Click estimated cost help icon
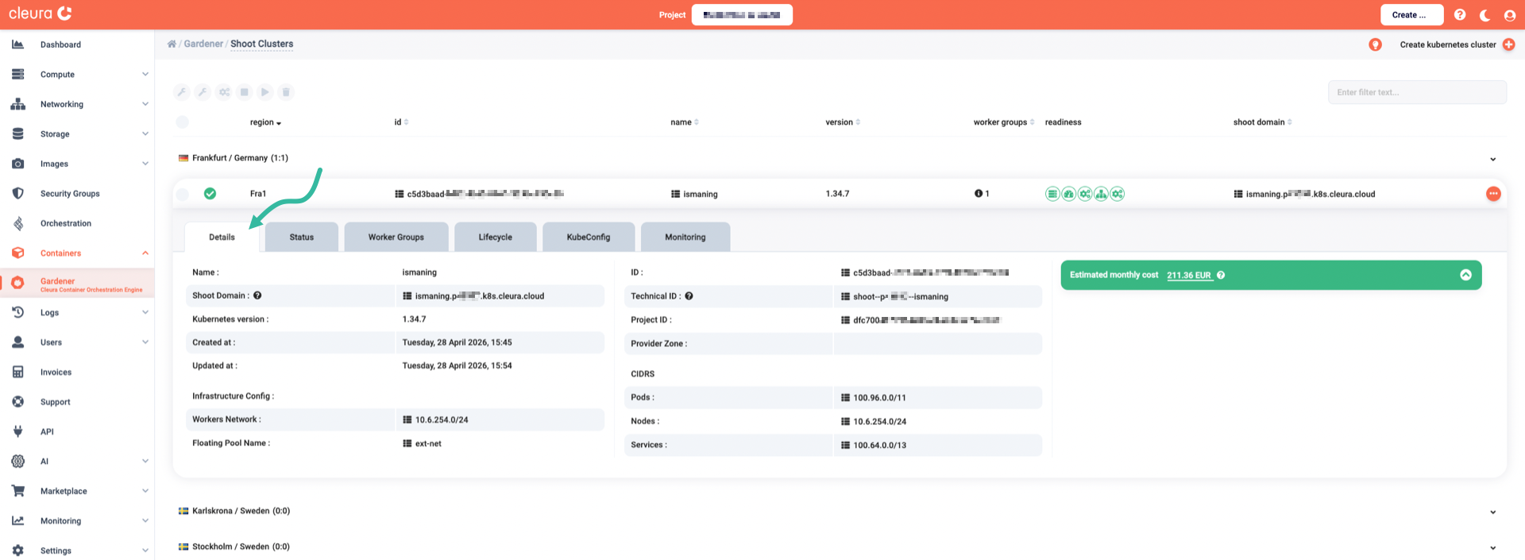 1221,276
